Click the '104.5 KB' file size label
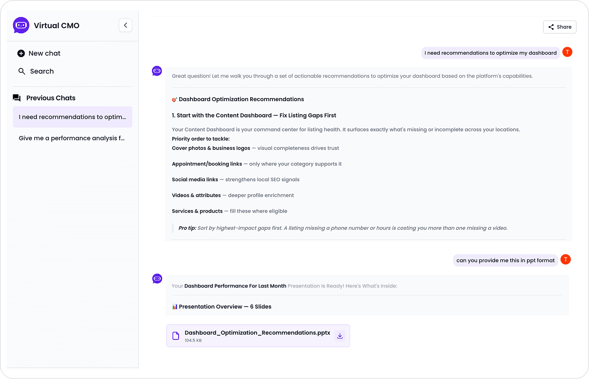The image size is (589, 379). [193, 340]
